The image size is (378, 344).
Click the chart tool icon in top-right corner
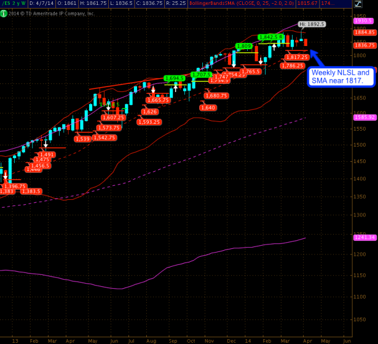pos(358,4)
